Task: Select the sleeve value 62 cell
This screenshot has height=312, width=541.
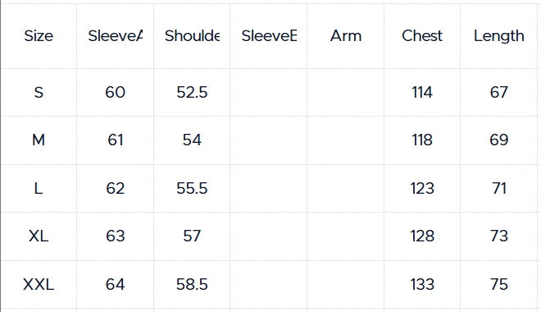Action: click(116, 188)
